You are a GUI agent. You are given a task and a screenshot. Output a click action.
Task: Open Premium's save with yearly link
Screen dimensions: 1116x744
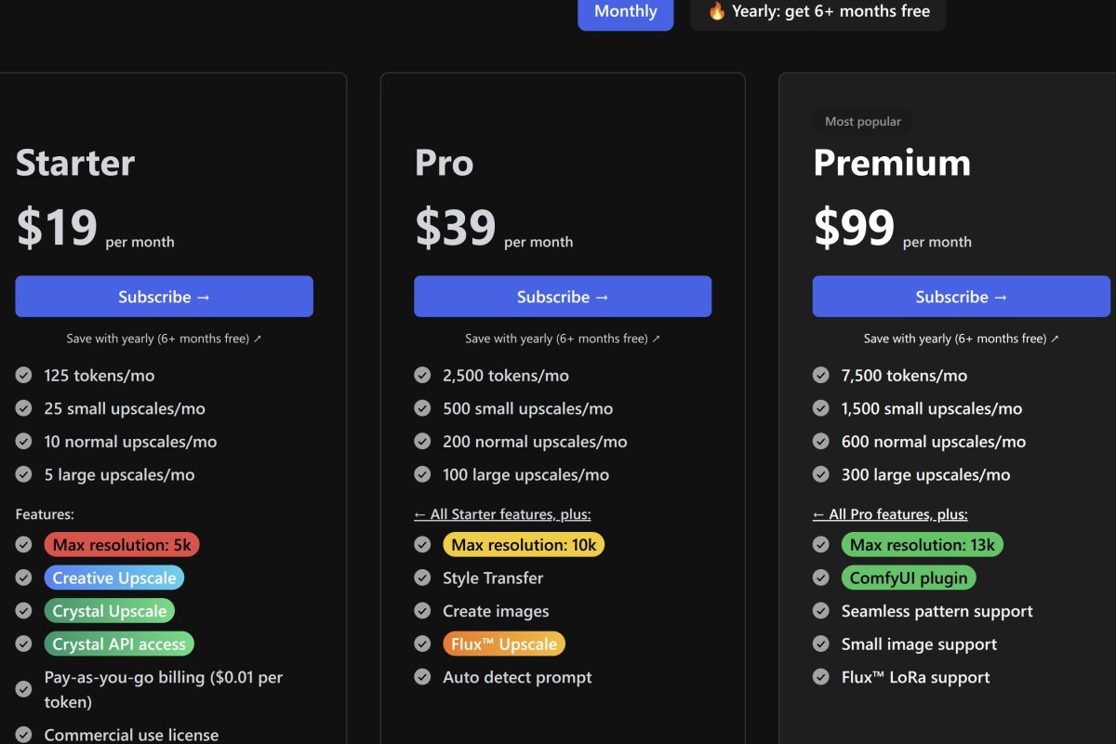pyautogui.click(x=961, y=339)
